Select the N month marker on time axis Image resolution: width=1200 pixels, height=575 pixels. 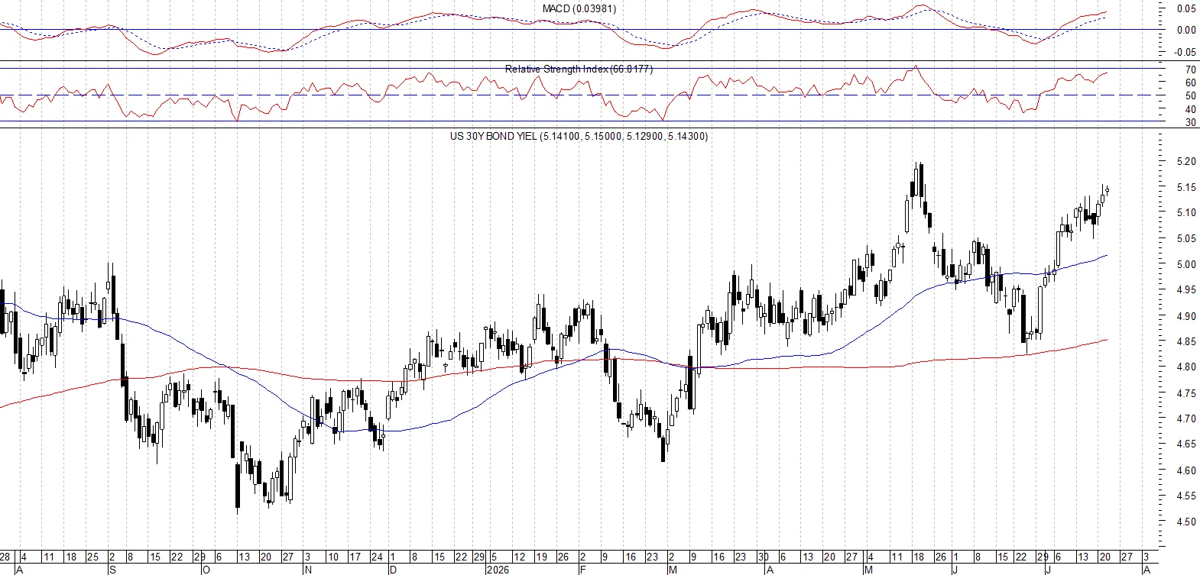click(308, 570)
